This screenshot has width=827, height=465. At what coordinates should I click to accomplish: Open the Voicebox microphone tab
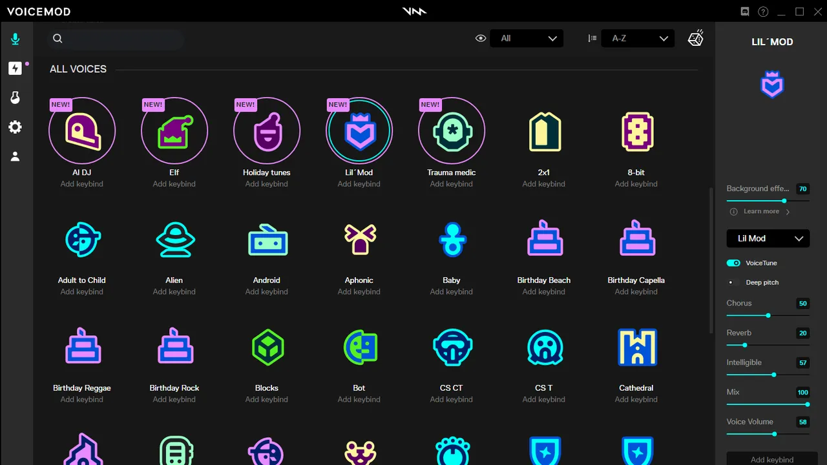point(16,39)
